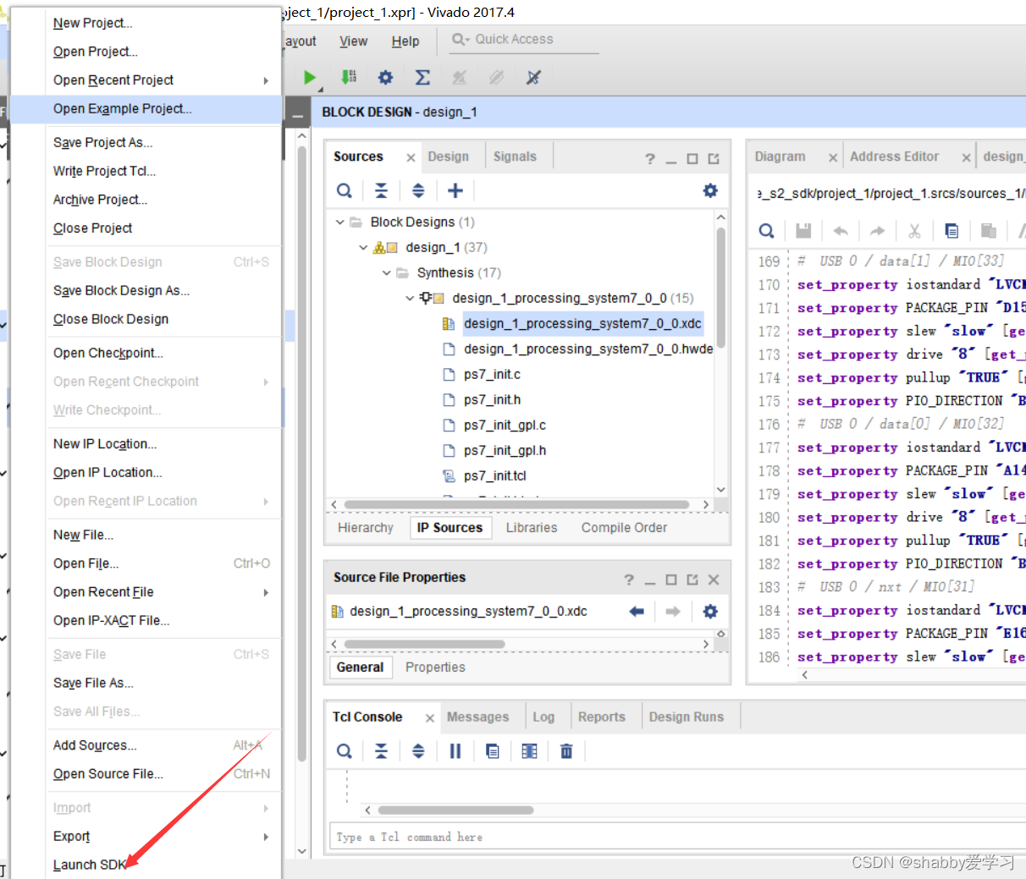This screenshot has height=879, width=1026.
Task: Open the Reports tab
Action: [602, 717]
